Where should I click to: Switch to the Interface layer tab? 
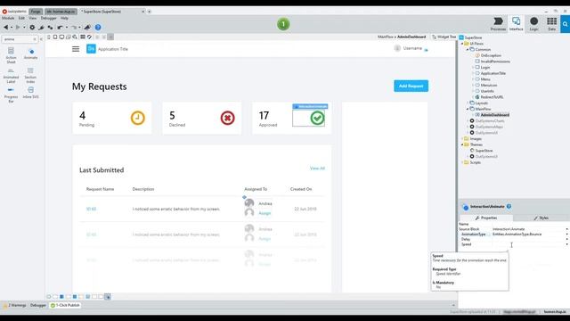point(516,24)
